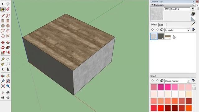199x112 pixels.
Task: Activate the Push/Pull tool
Action: coord(8,43)
